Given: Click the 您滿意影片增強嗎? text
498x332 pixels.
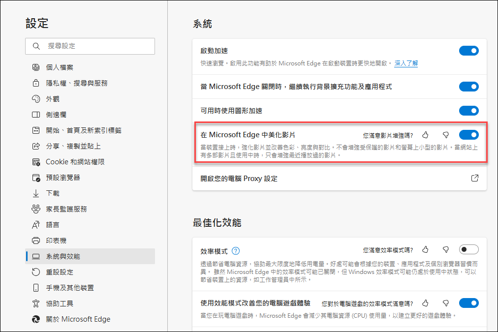Looking at the screenshot, I should [388, 136].
